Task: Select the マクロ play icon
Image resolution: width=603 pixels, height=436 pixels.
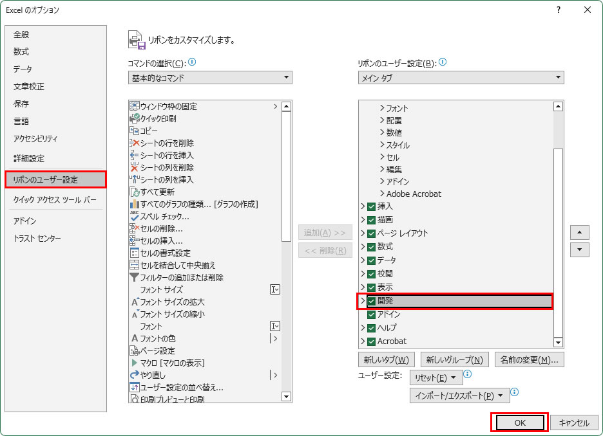Action: 134,363
